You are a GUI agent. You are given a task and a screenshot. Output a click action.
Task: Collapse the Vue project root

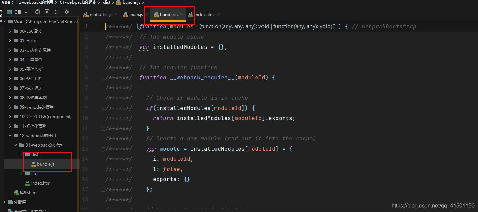[x=4, y=21]
